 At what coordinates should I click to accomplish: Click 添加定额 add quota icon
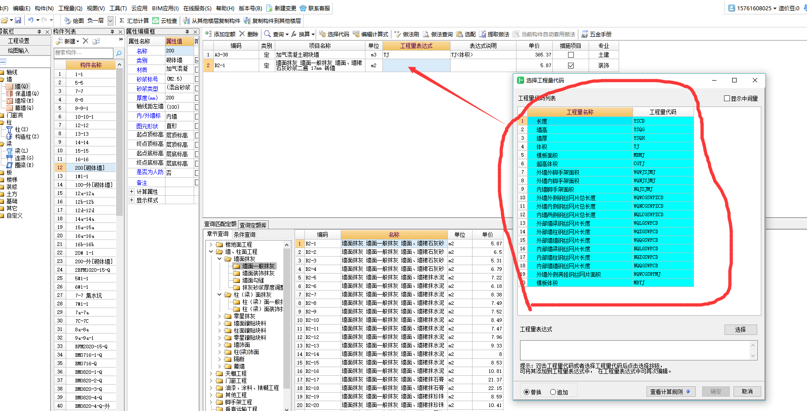click(x=208, y=34)
